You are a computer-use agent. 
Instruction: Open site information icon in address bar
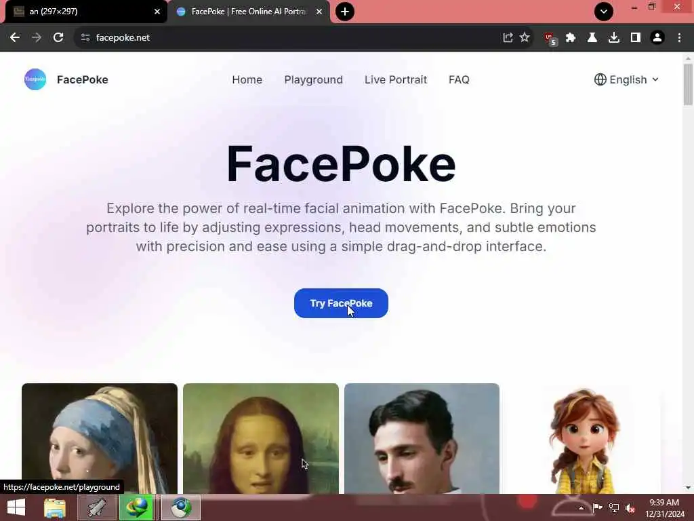point(85,38)
